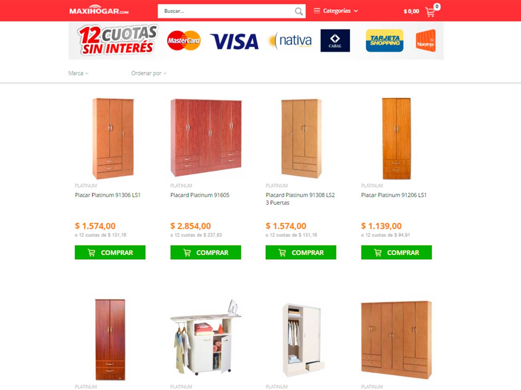
Task: Click the Nativa card logo
Action: [x=290, y=40]
